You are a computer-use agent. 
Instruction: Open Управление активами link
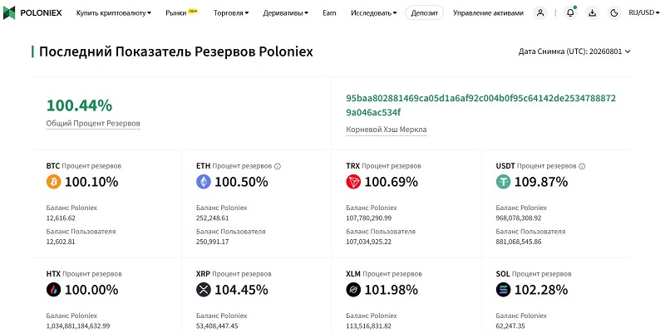(x=488, y=12)
